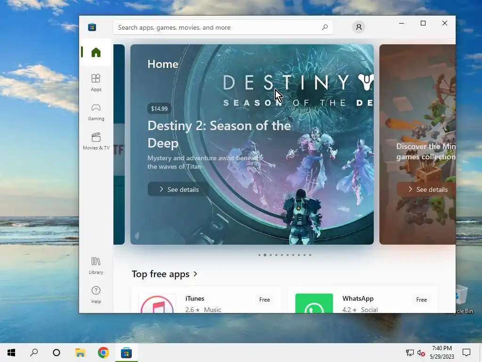Click the Free button for iTunes
The height and width of the screenshot is (362, 482).
pos(265,299)
